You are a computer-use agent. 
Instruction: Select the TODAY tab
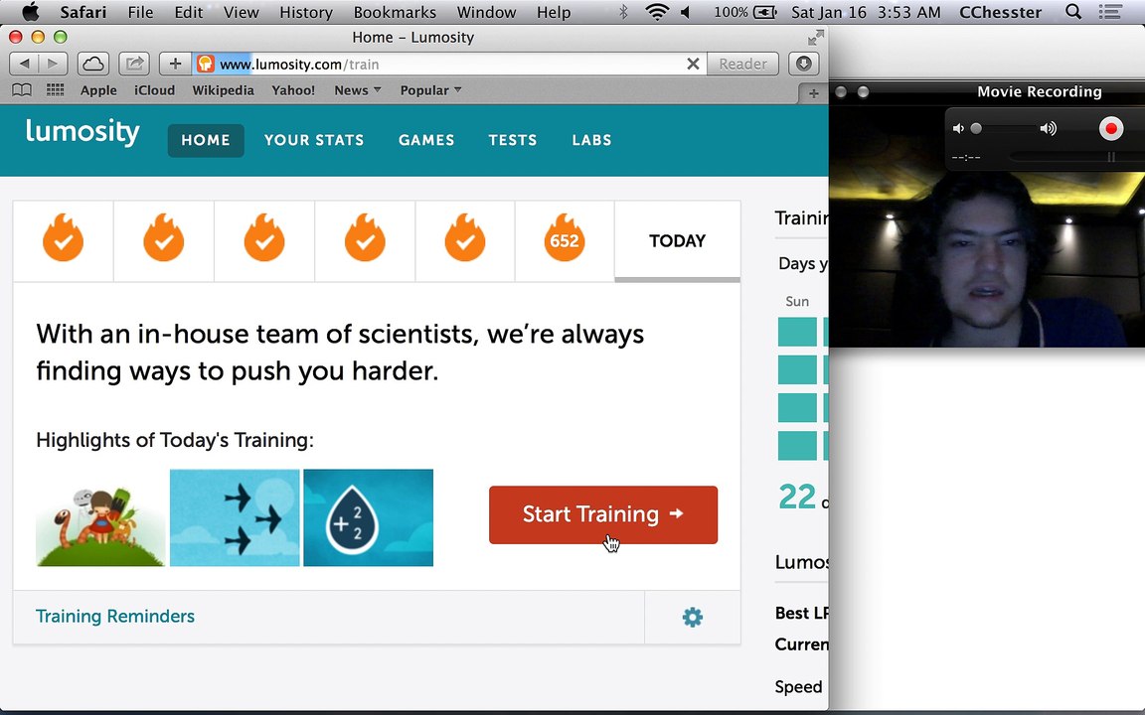click(x=677, y=240)
